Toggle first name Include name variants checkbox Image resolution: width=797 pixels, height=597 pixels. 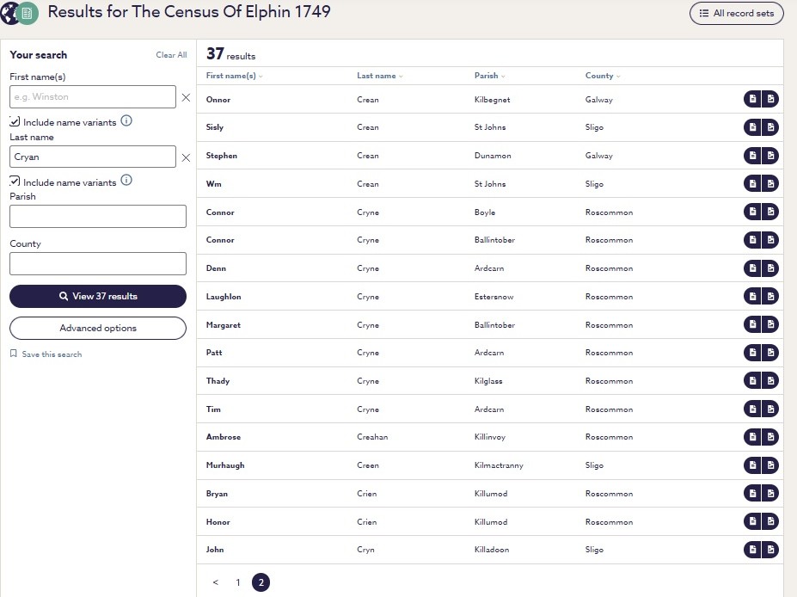[x=15, y=121]
